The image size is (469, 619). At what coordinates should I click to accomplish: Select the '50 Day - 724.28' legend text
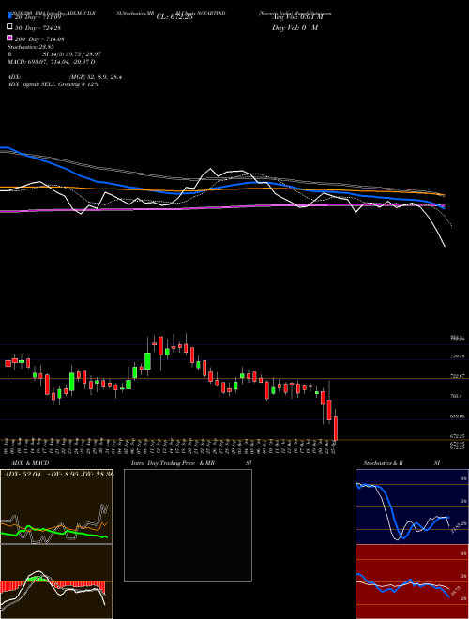(38, 28)
